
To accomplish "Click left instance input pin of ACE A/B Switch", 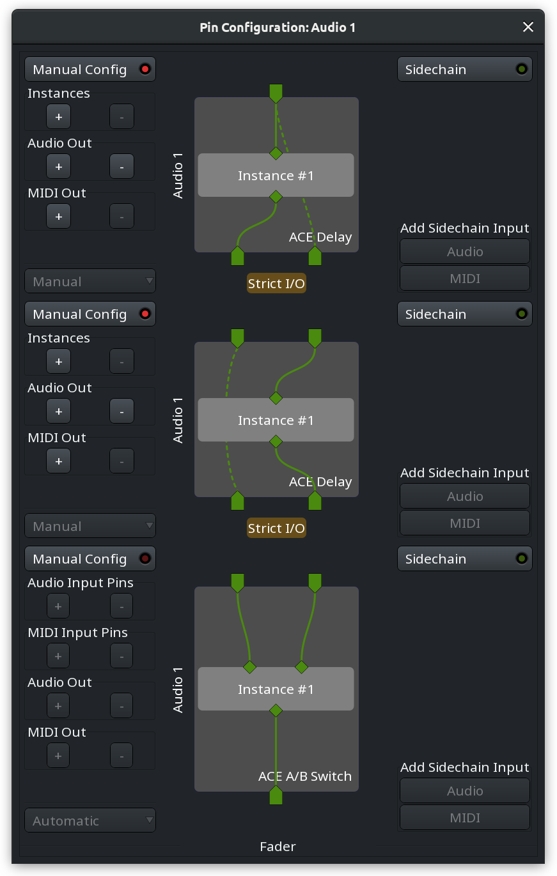I will pos(250,667).
